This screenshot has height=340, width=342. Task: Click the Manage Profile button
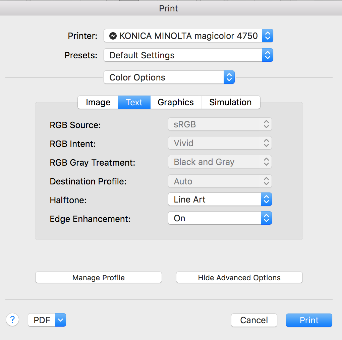pos(98,278)
